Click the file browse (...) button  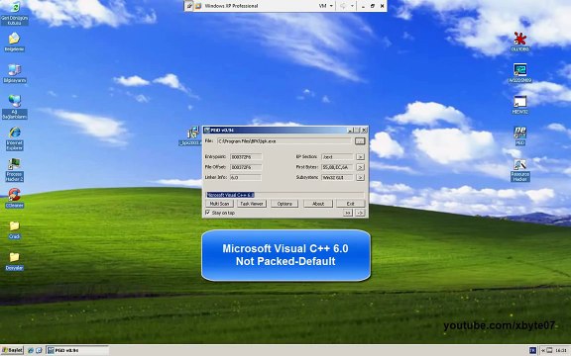[x=360, y=141]
